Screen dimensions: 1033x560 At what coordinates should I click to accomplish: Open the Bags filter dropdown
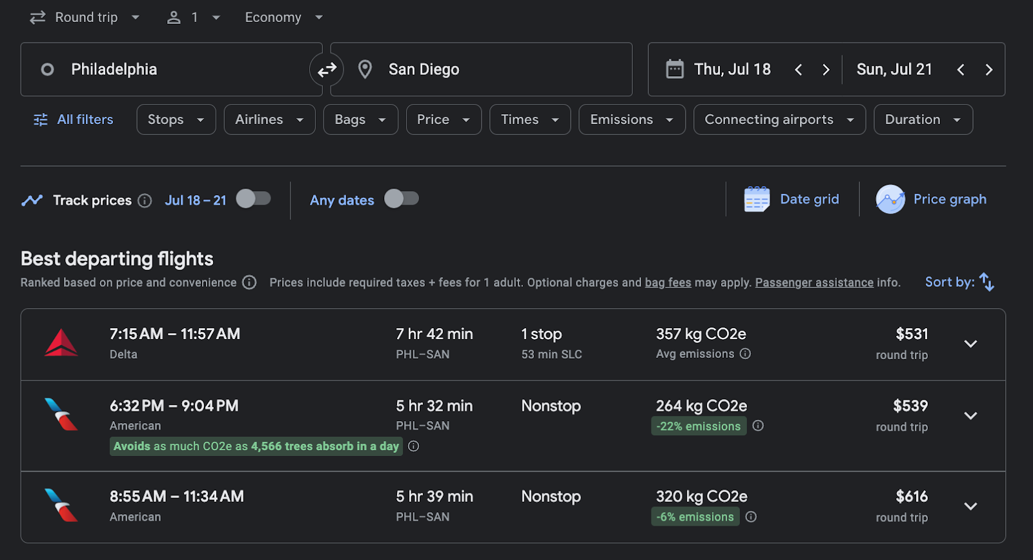click(361, 119)
